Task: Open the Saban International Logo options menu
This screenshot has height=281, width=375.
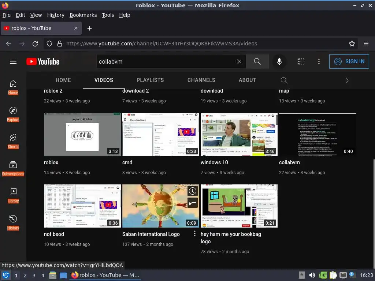Action: point(195,233)
